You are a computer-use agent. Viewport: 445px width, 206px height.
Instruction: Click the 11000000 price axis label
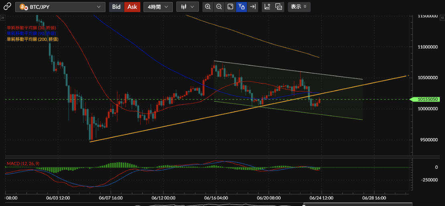pyautogui.click(x=429, y=47)
